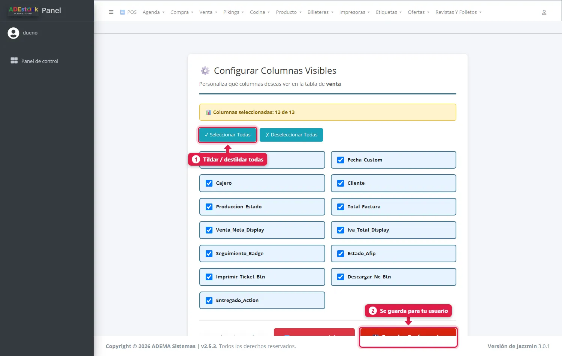Open the user account icon in the top bar
This screenshot has width=562, height=356.
click(544, 12)
